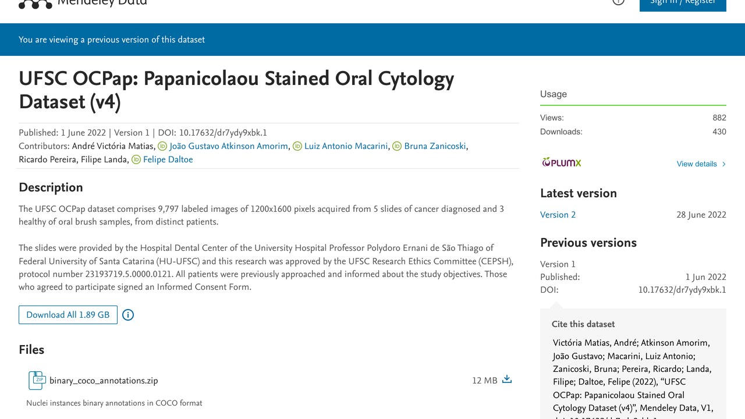Download binary_coco_annotations.zip via arrow icon
The width and height of the screenshot is (745, 419).
507,379
